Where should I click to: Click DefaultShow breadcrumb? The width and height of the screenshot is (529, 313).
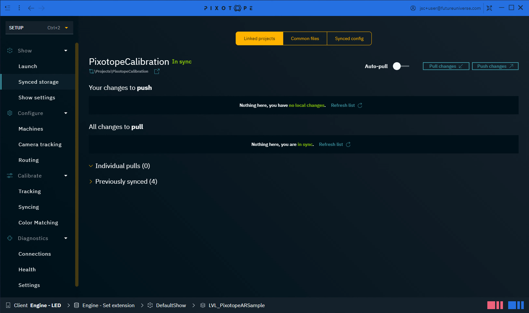(171, 305)
